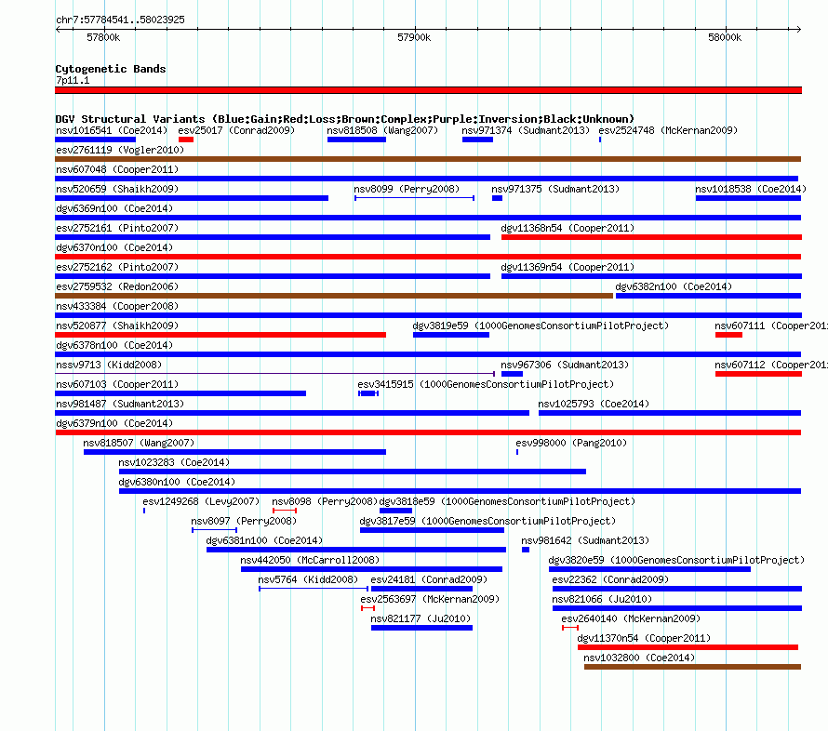Click nsv818507 (Wang2007) label
Viewport: 828px width, 731px height.
click(x=139, y=443)
